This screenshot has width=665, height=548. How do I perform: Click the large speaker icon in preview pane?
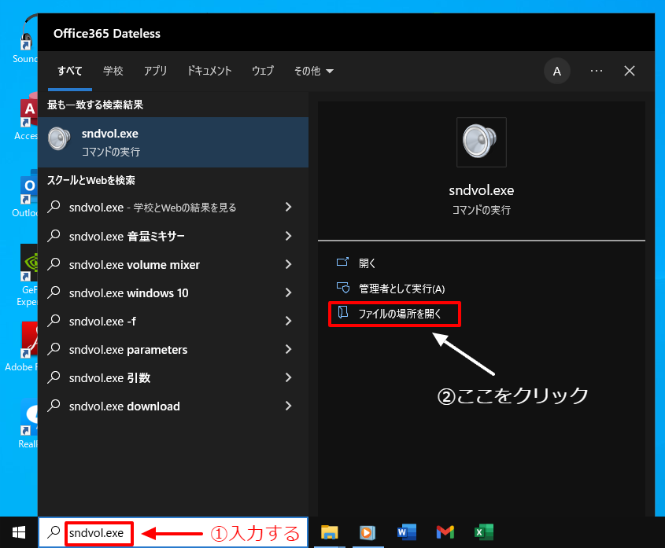tap(481, 142)
